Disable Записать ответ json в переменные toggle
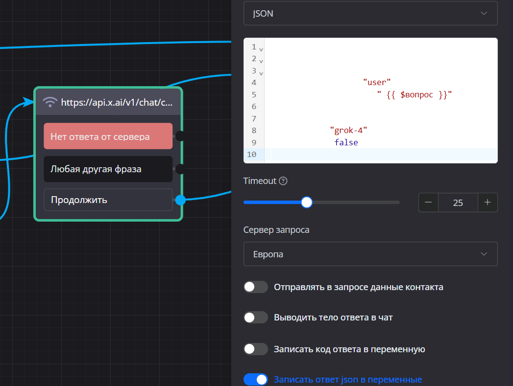 pos(256,380)
